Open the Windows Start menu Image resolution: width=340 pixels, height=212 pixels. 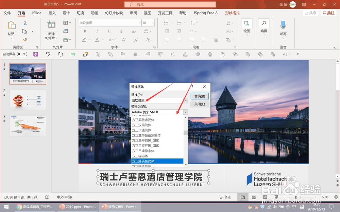[x=6, y=207]
